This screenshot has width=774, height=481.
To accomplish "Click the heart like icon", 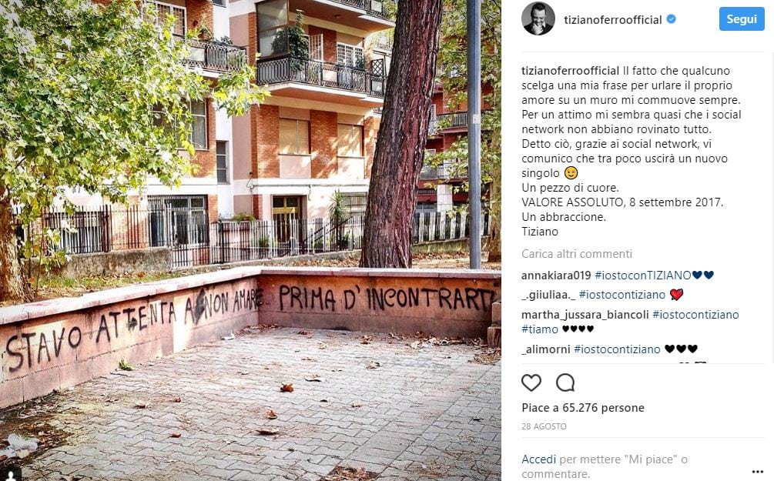I will point(531,382).
